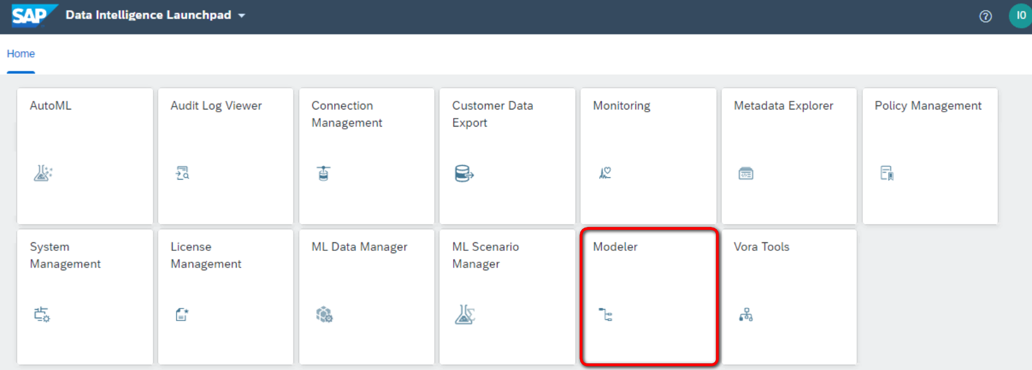Click the Policy Management document icon
This screenshot has width=1032, height=370.
coord(887,173)
